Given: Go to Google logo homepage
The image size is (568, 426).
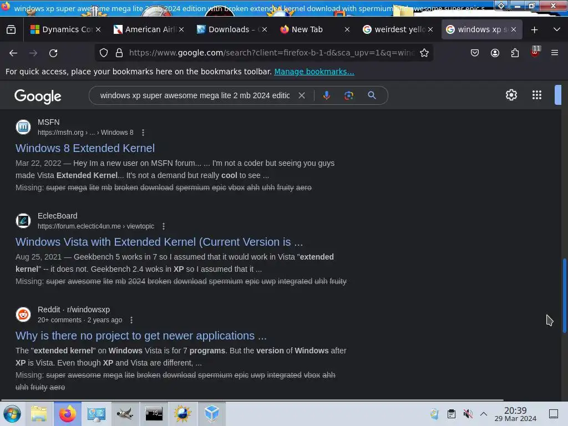Looking at the screenshot, I should tap(38, 97).
